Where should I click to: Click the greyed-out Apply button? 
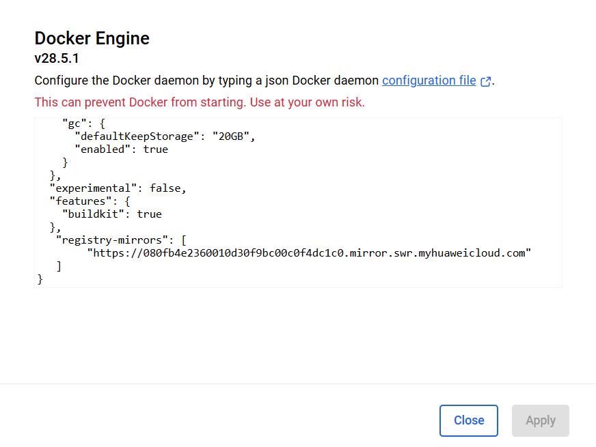[x=540, y=420]
